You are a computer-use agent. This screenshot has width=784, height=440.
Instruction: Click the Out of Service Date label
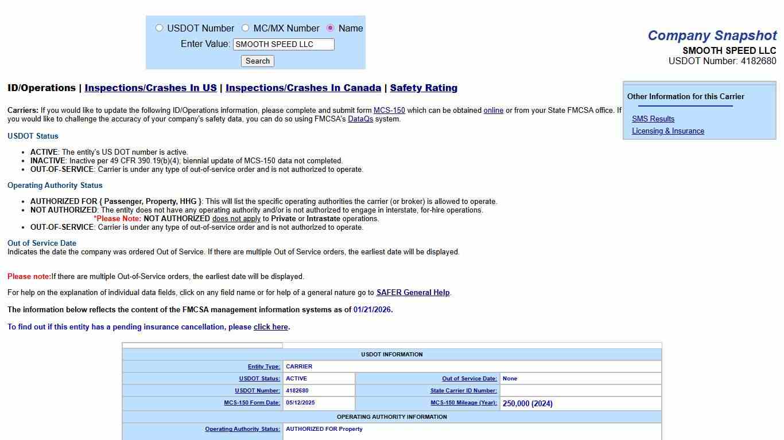(469, 378)
